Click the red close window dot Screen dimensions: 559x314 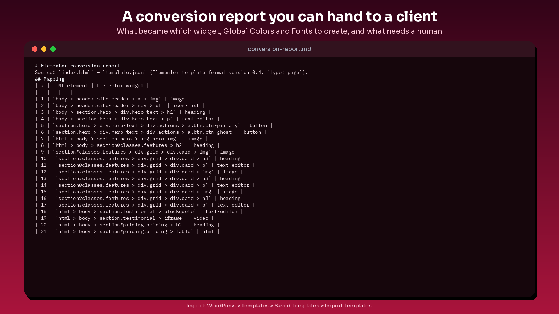pyautogui.click(x=35, y=49)
